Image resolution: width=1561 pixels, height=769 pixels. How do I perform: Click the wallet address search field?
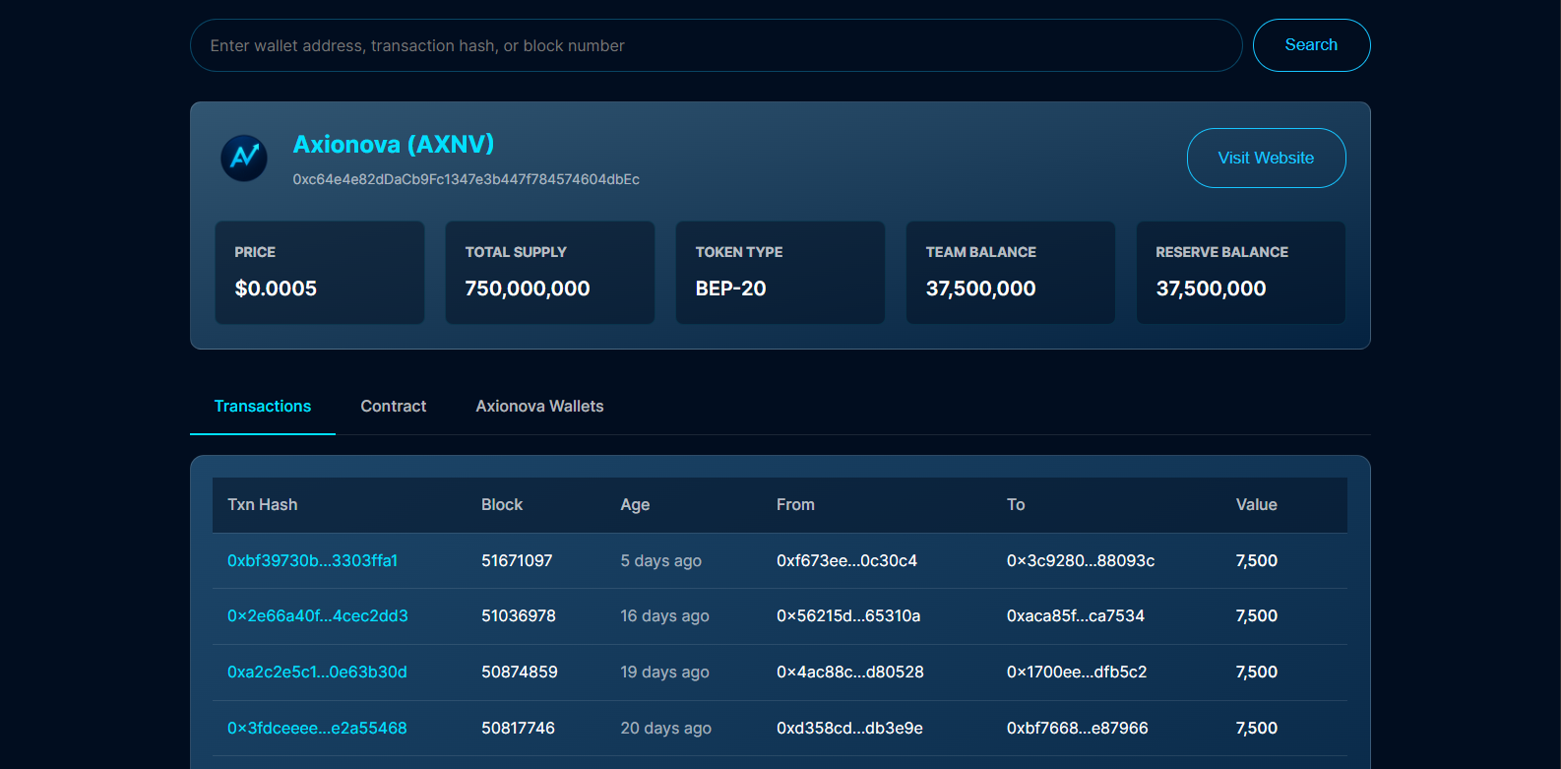point(716,45)
